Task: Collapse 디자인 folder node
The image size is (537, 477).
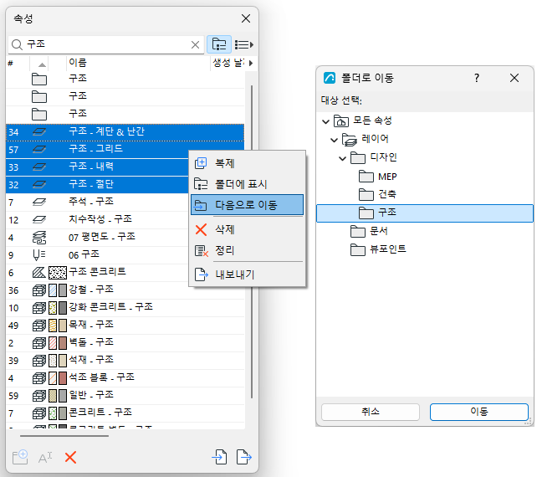Action: pos(342,158)
